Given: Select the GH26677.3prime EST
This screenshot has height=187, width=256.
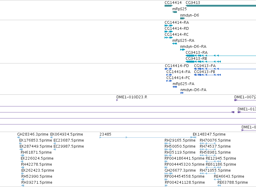Looking at the screenshot, I should (180, 170).
